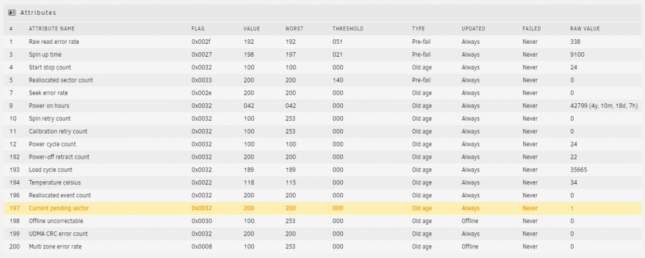Viewport: 645px width, 258px height.
Task: Click the Attributes panel card icon
Action: [x=12, y=13]
